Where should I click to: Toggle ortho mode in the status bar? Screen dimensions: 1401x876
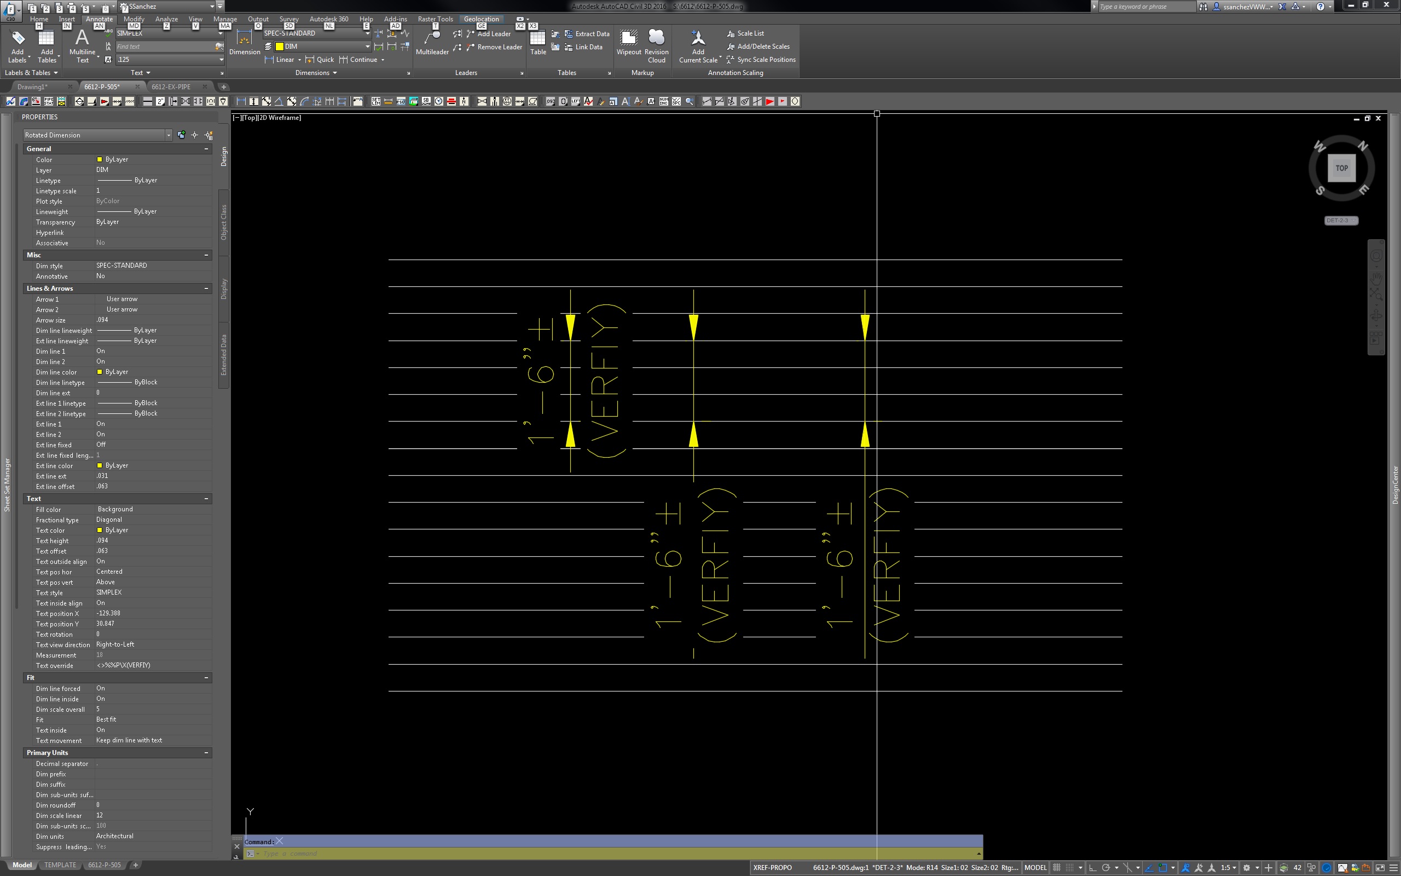point(1092,867)
